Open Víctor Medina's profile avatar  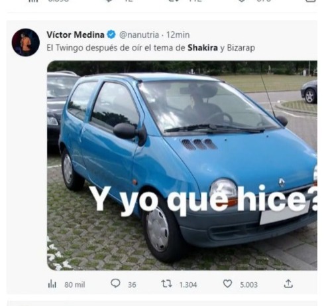pos(26,42)
